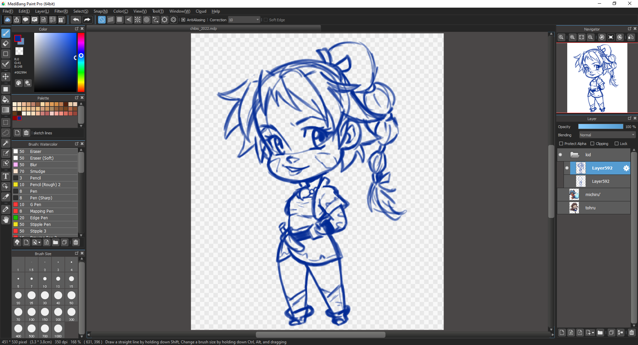Click the export share icon

17,20
